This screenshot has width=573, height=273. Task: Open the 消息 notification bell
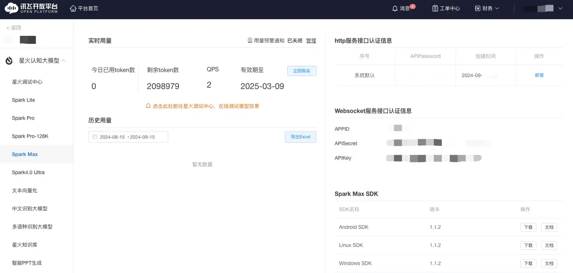pyautogui.click(x=395, y=9)
